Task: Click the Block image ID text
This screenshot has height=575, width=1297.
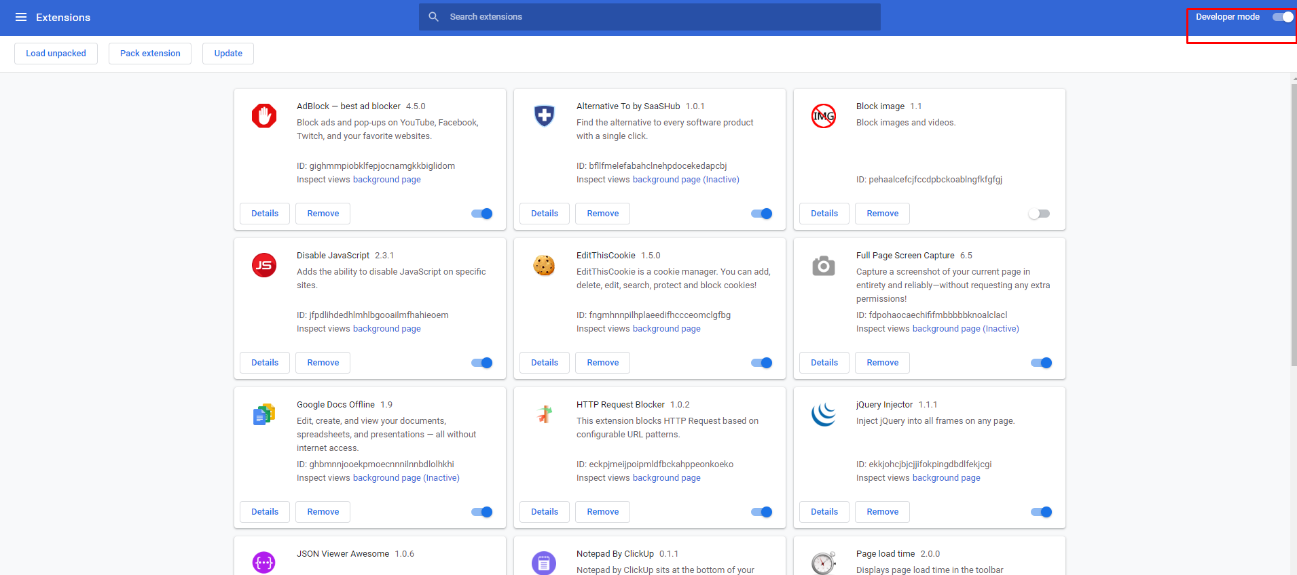Action: pyautogui.click(x=929, y=180)
